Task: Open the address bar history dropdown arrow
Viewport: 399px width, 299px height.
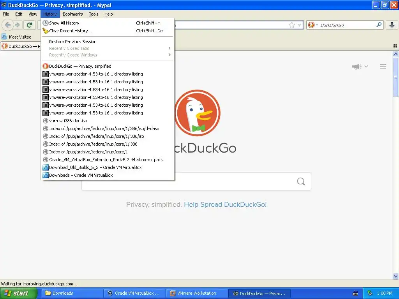Action: coord(300,25)
